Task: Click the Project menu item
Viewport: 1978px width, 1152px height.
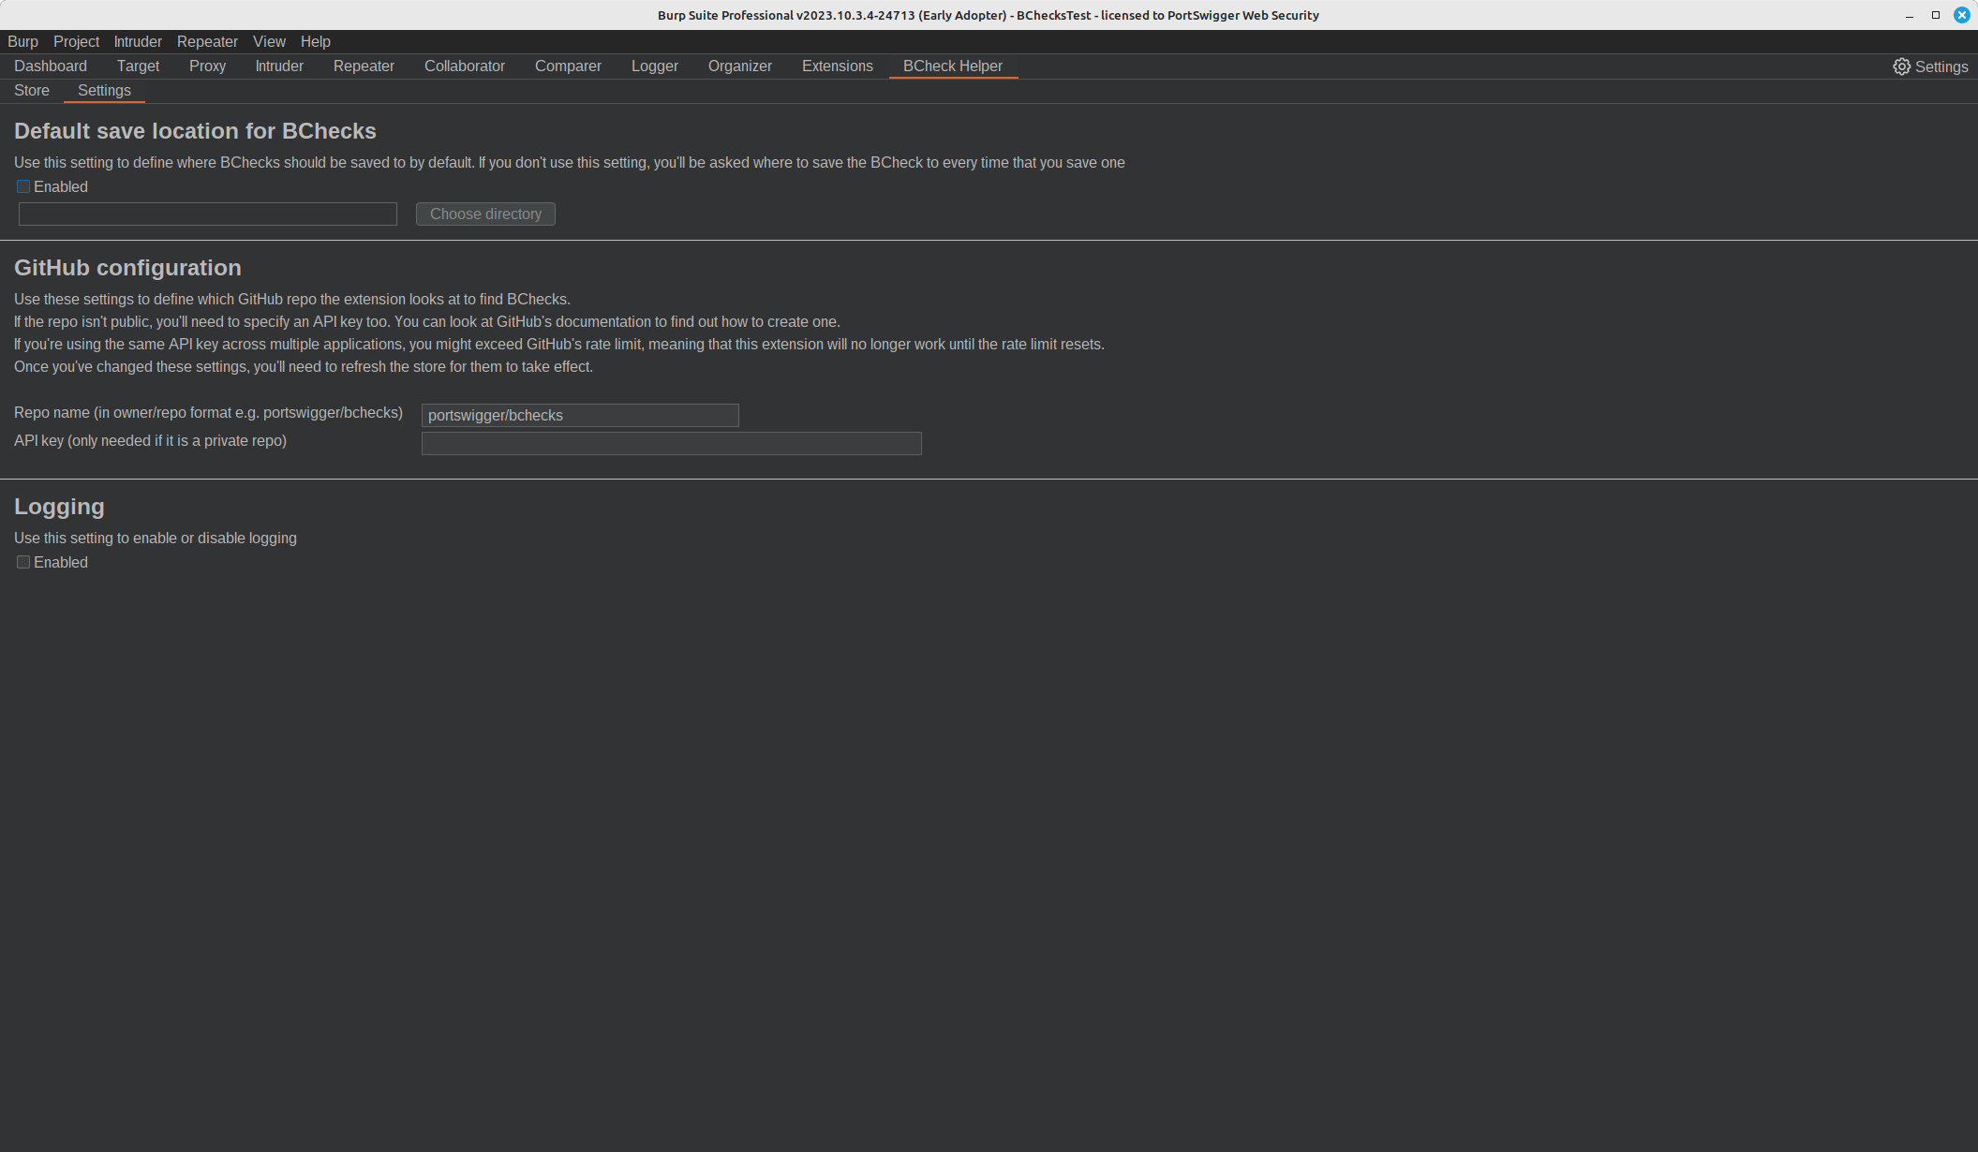Action: (x=76, y=41)
